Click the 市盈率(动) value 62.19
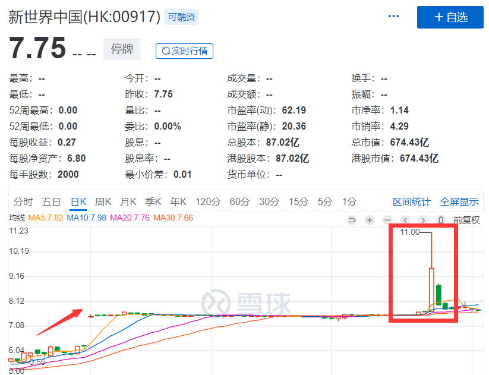The image size is (489, 375). click(x=294, y=110)
